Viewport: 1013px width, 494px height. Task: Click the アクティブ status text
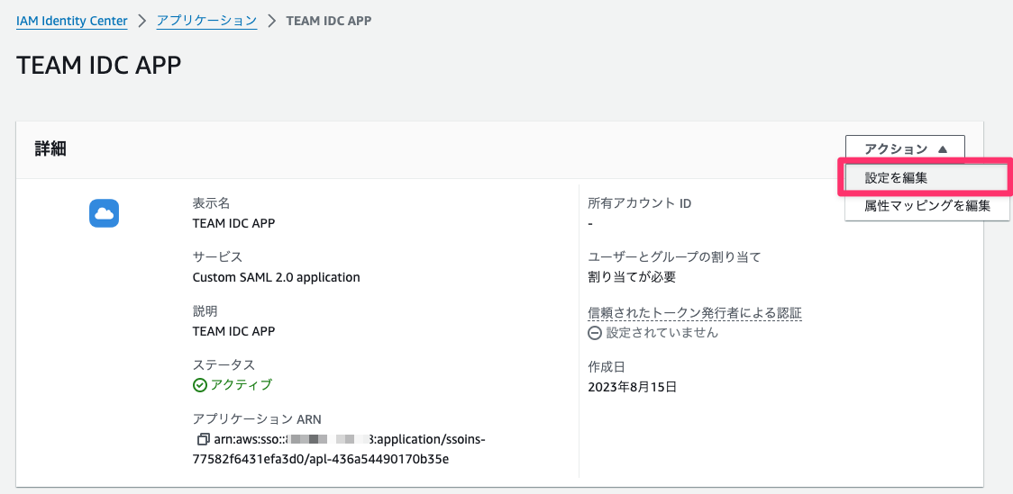242,385
